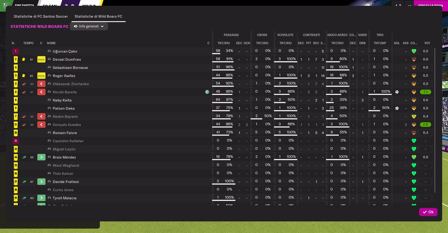
Task: Sort by GIOCO AEREO TNT/RIU header
Action: point(337,43)
